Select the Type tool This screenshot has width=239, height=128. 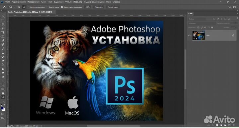[x=3, y=81]
